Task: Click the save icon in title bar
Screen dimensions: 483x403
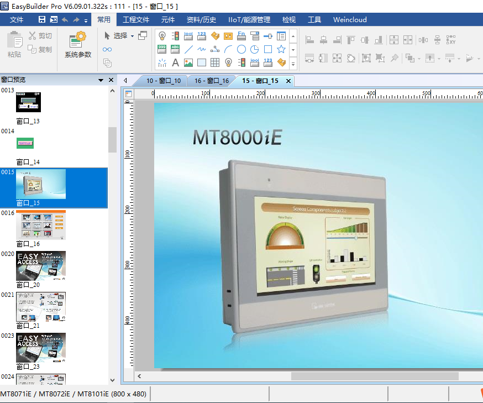Action: coord(42,20)
